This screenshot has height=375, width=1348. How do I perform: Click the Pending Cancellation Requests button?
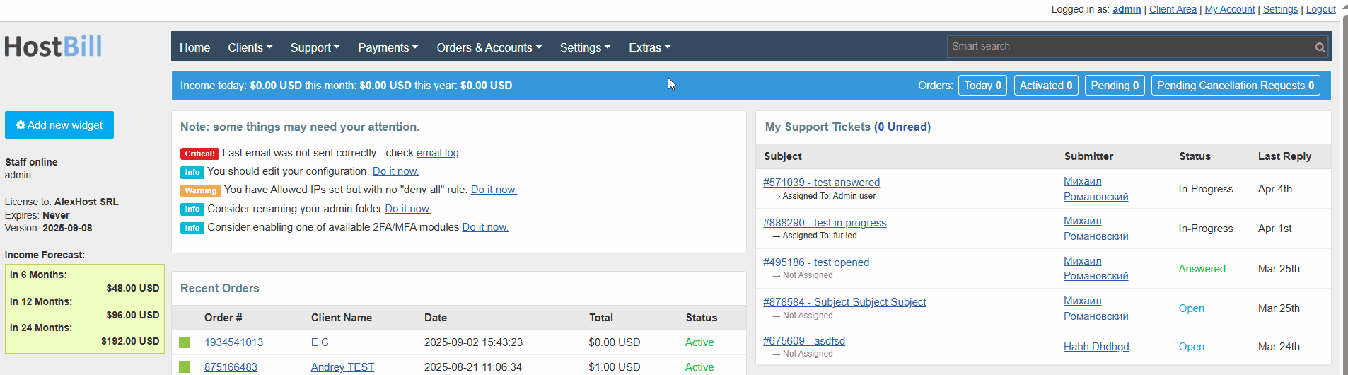click(x=1235, y=86)
